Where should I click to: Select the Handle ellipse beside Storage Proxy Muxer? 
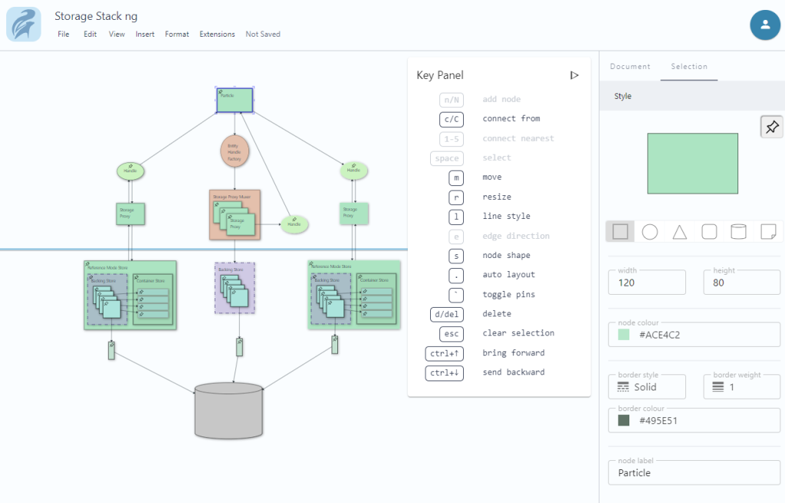[x=294, y=224]
